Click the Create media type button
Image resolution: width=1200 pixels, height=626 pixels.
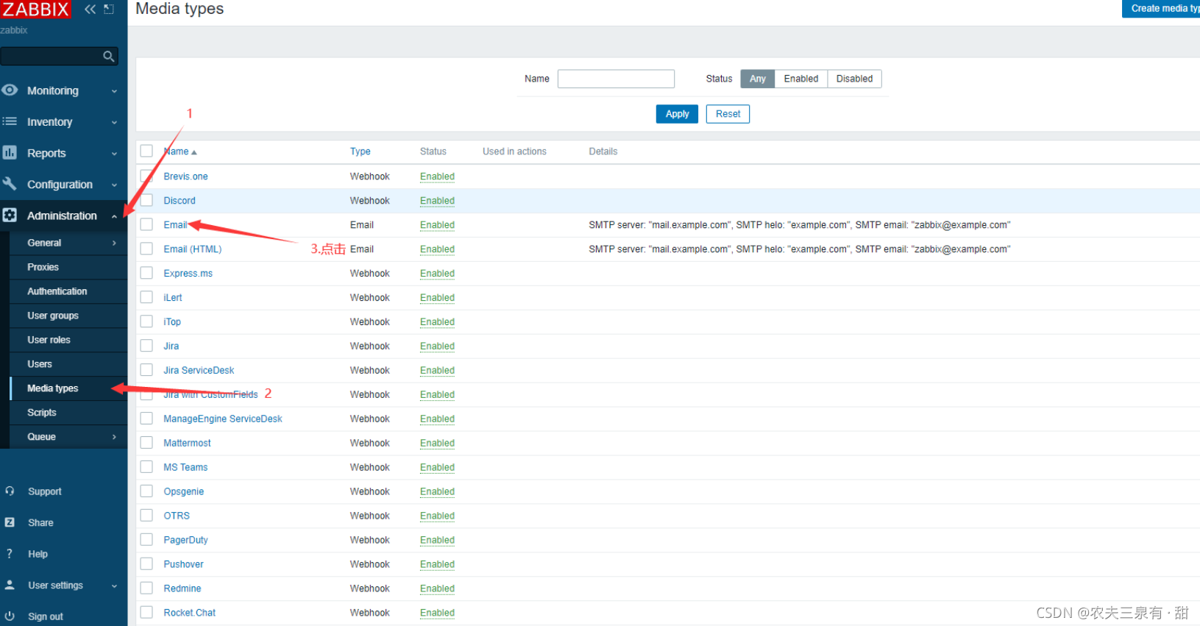coord(1161,9)
